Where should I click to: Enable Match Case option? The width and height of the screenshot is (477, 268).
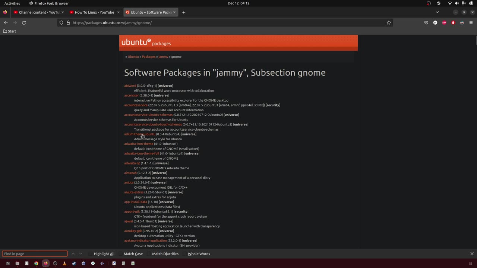point(131,254)
